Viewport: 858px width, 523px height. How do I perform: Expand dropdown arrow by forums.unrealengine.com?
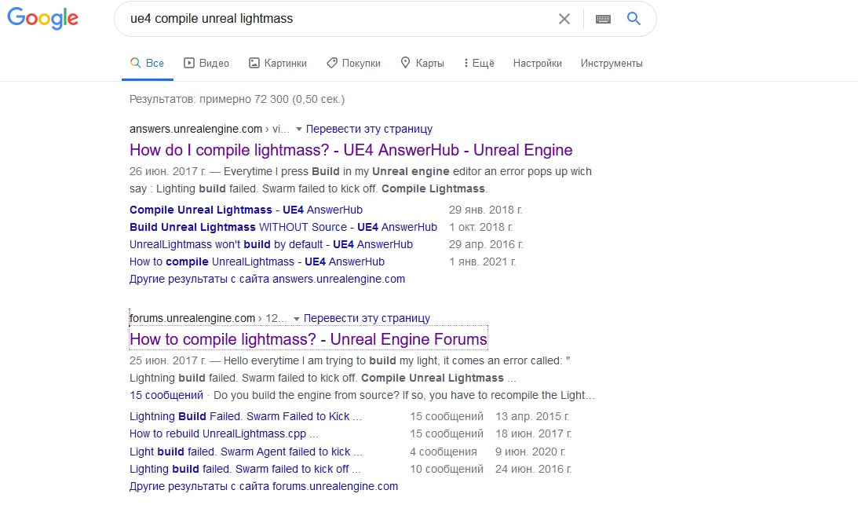point(296,319)
